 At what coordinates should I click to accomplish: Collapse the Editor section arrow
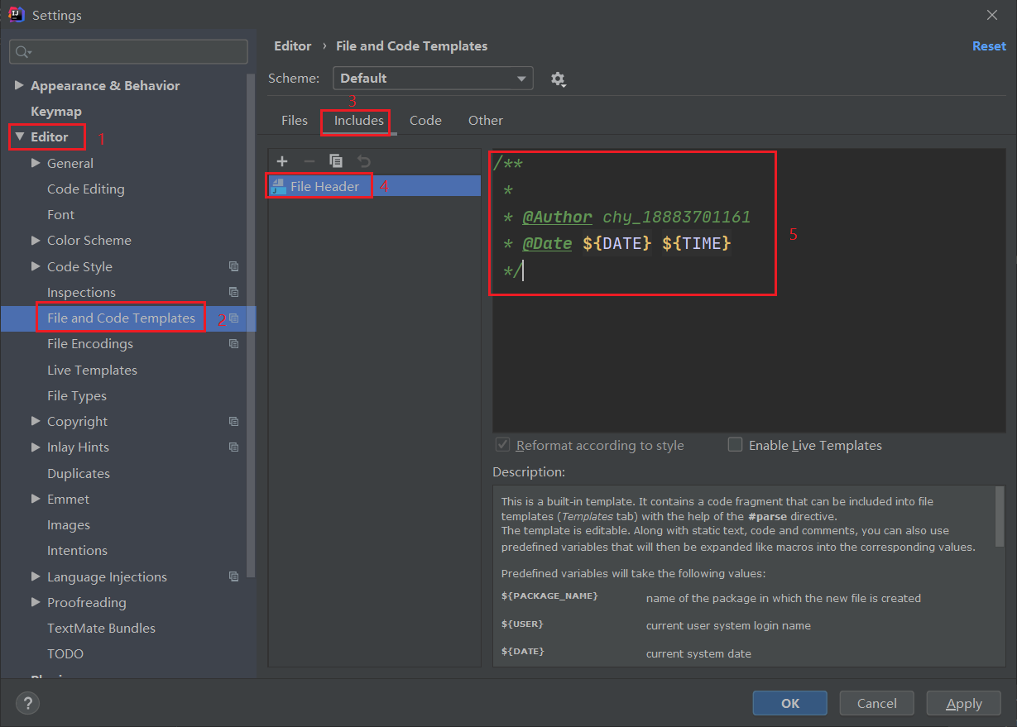20,136
